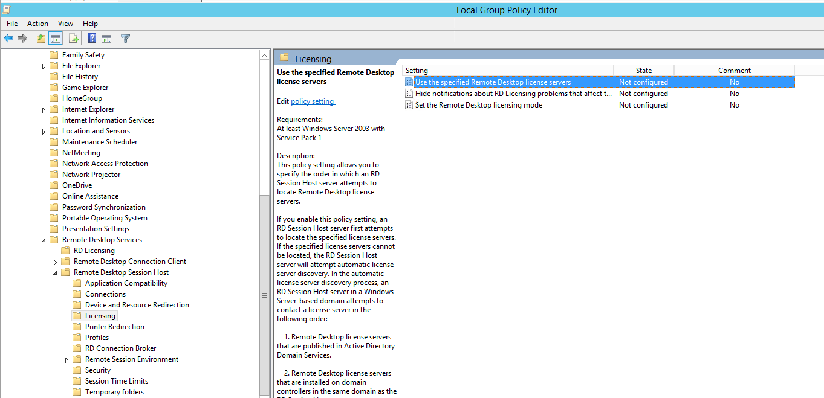Click the folder icon next to Game Explorer
This screenshot has height=398, width=824.
click(53, 88)
